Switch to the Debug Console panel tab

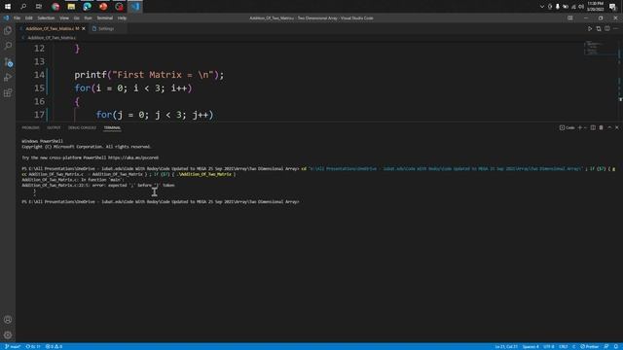point(82,127)
